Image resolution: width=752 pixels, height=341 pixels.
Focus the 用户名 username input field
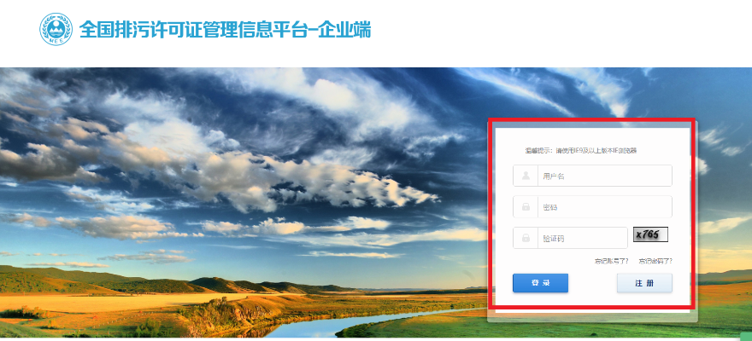pos(592,176)
